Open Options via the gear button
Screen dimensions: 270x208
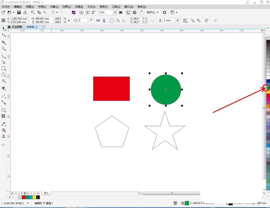[164, 12]
